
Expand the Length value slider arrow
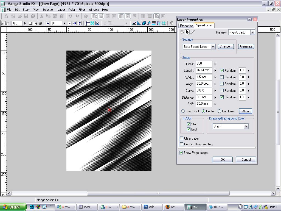(x=215, y=71)
